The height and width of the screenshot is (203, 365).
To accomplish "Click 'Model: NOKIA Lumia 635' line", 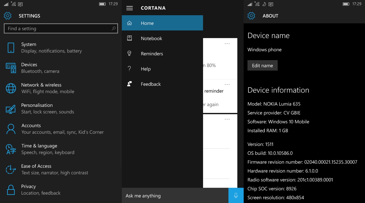I will tap(274, 104).
